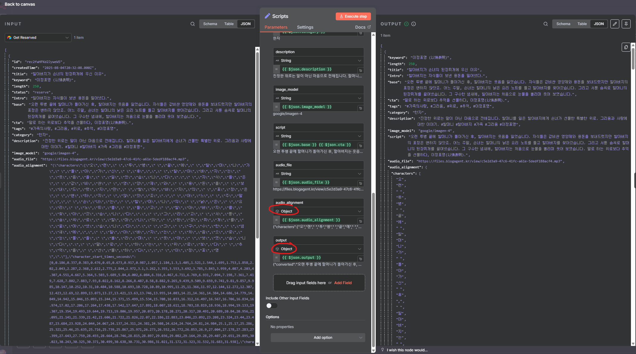Image resolution: width=636 pixels, height=354 pixels.
Task: Open image_model String type dropdown
Action: tap(318, 98)
